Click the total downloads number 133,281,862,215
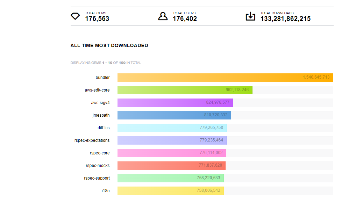This screenshot has width=363, height=211. (x=285, y=19)
